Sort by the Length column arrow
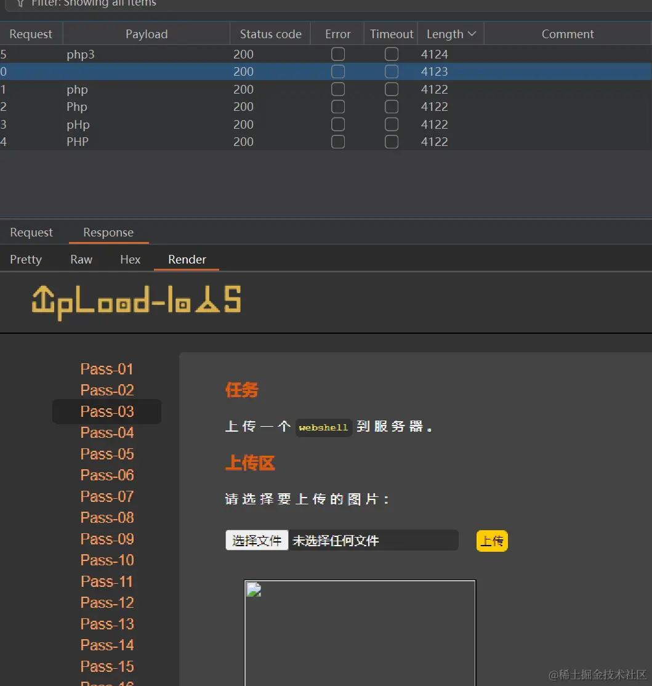Image resolution: width=652 pixels, height=686 pixels. click(x=472, y=34)
